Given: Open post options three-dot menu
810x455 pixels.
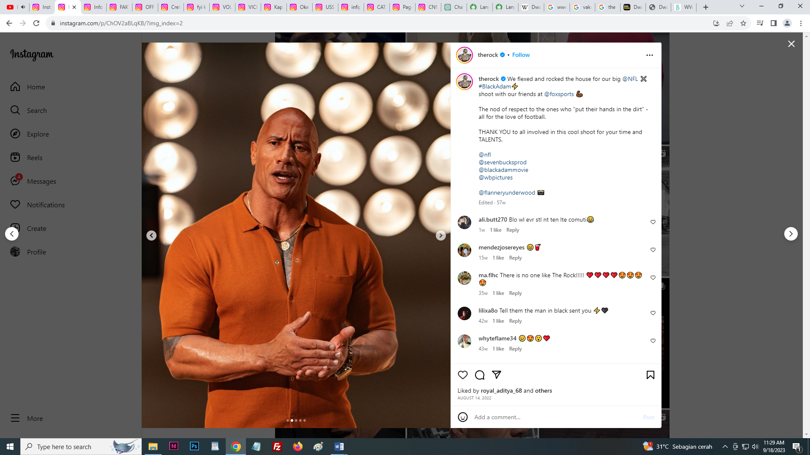Looking at the screenshot, I should 650,55.
